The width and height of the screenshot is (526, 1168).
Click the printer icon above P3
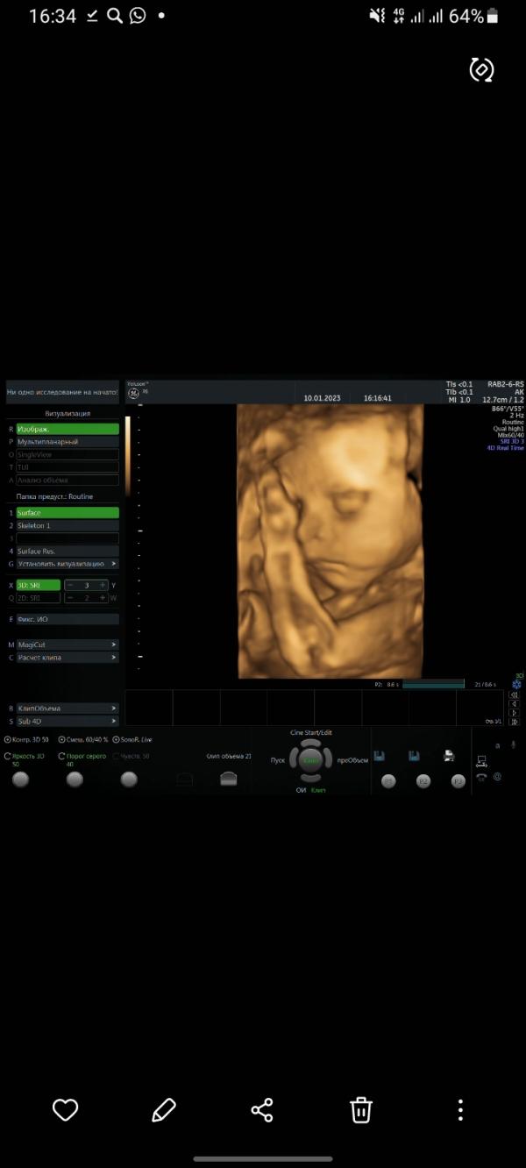[449, 755]
